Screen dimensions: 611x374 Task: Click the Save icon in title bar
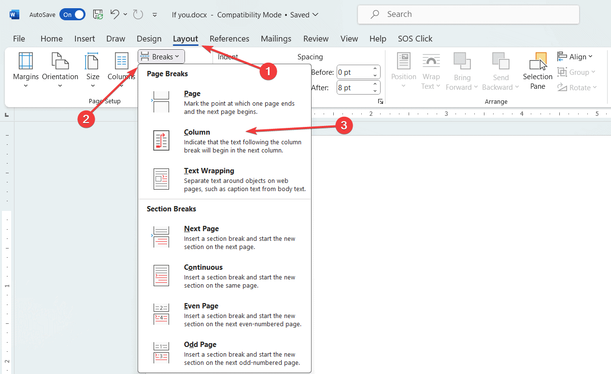(98, 14)
